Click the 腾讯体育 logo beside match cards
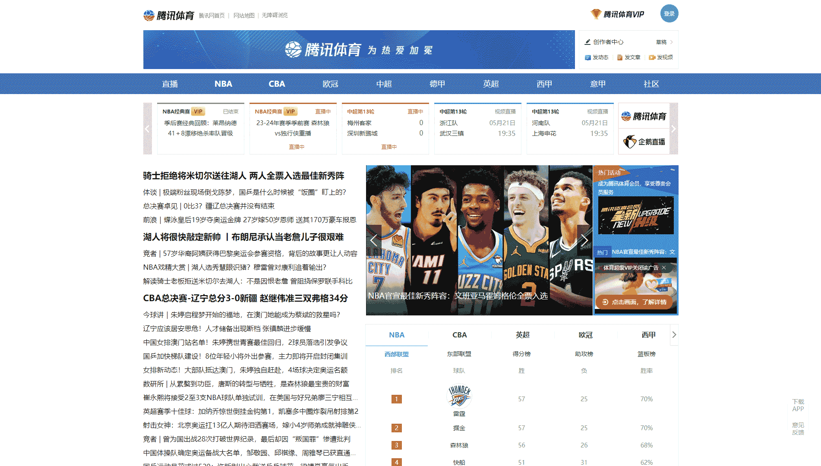Screen dimensions: 821x466 coord(644,116)
